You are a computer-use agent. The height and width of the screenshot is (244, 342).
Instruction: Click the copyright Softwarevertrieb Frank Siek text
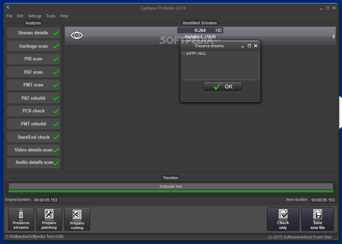click(300, 237)
